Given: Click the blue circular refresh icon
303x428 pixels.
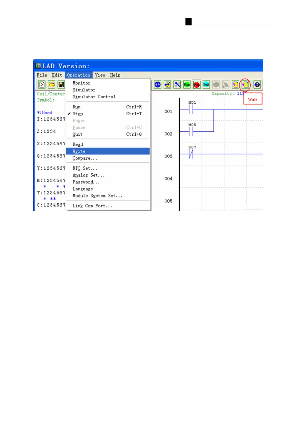Looking at the screenshot, I should (x=158, y=85).
